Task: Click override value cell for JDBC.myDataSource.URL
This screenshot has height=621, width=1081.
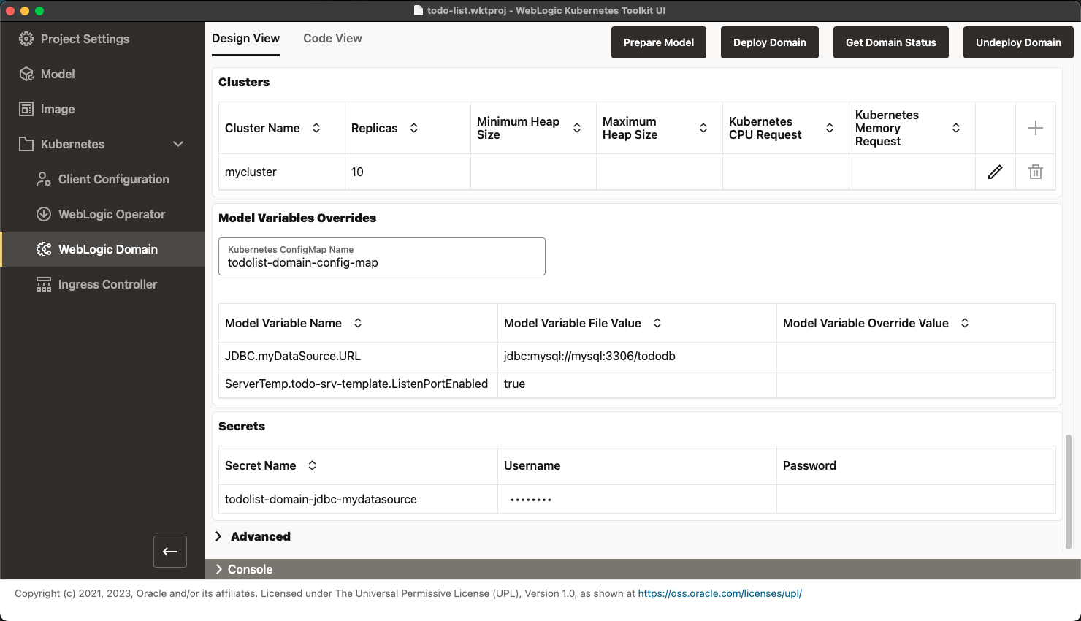Action: coord(916,357)
